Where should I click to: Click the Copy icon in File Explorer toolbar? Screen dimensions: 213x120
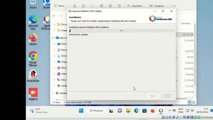[84, 6]
